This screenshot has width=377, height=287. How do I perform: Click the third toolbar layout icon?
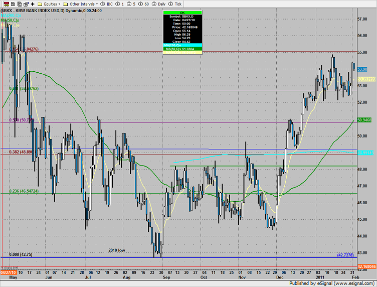click(x=20, y=4)
